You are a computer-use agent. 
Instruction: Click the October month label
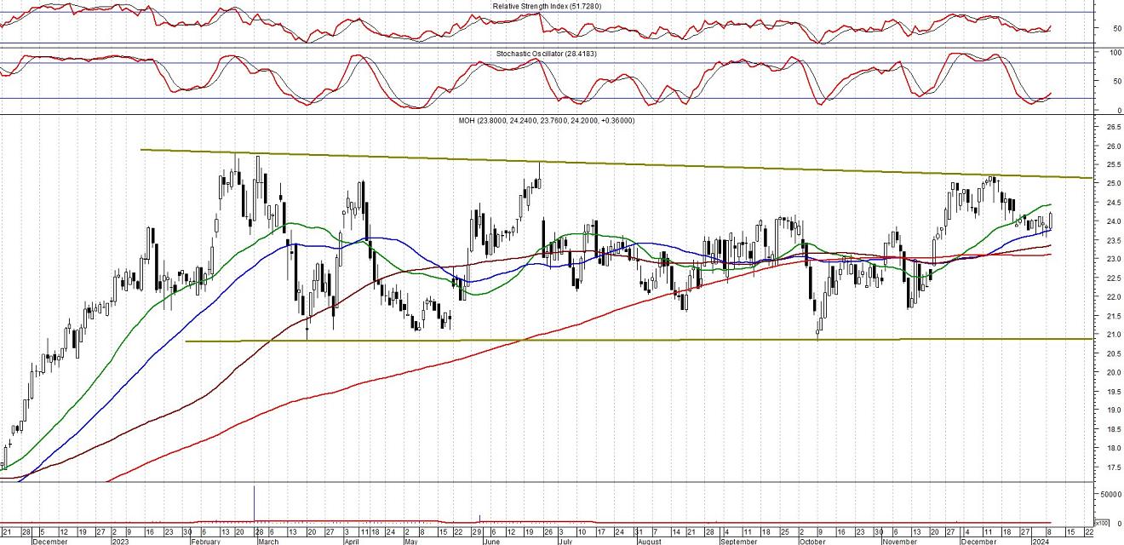(x=812, y=541)
